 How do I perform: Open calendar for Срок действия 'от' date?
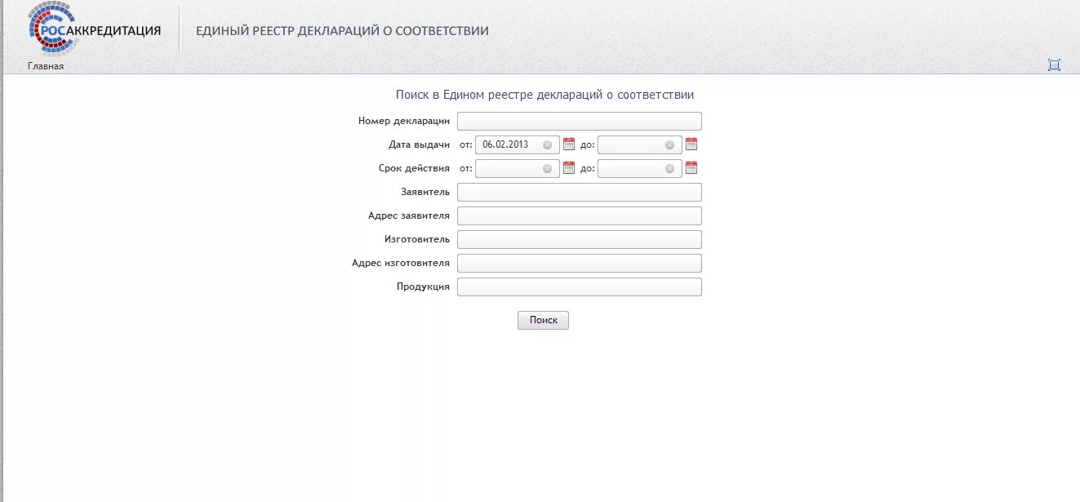point(569,168)
